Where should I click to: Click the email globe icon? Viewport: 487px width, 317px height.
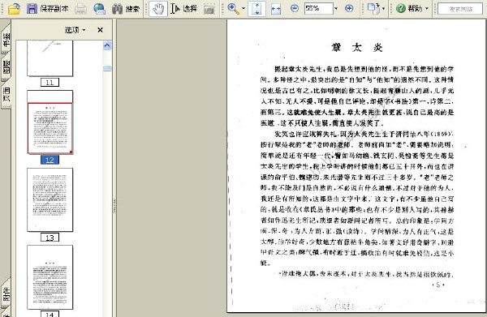point(99,9)
